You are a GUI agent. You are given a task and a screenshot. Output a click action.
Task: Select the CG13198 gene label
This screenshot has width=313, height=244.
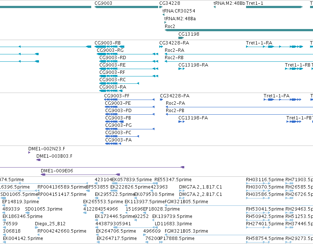point(189,34)
